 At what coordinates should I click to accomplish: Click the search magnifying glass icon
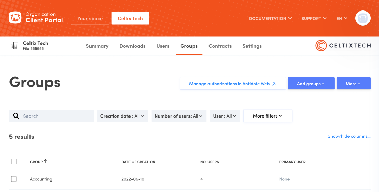tap(16, 116)
